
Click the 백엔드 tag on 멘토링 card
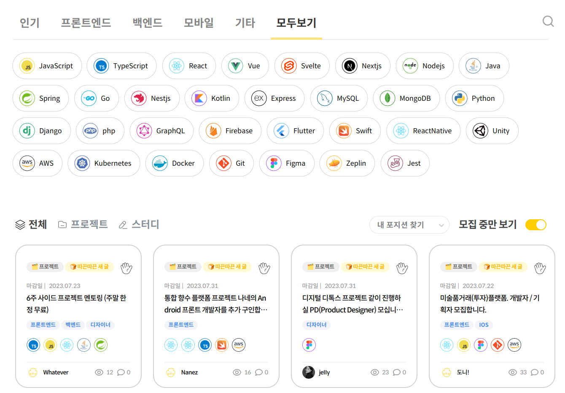click(x=73, y=325)
